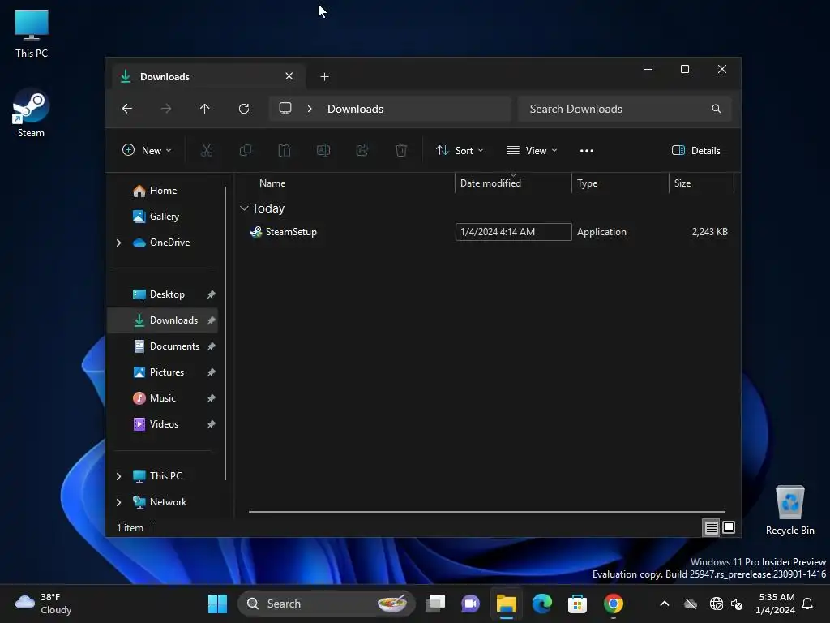Add a new File Explorer tab

click(x=324, y=77)
